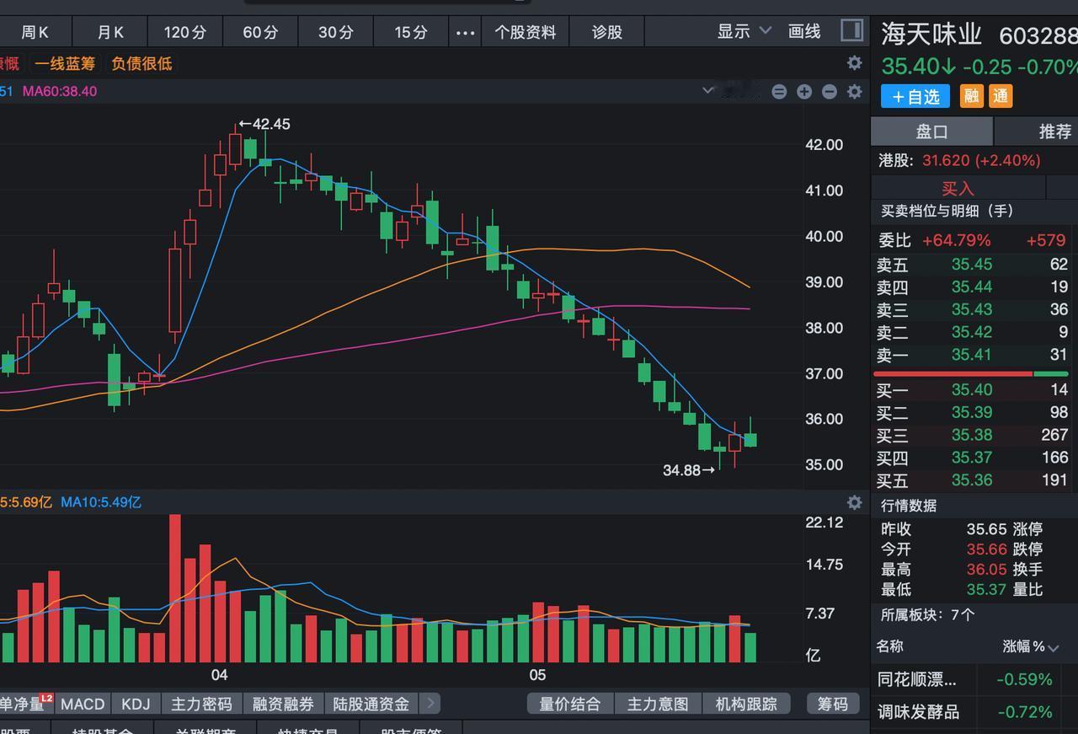This screenshot has height=734, width=1078.
Task: Click the orange 通 badge
Action: 1001,96
